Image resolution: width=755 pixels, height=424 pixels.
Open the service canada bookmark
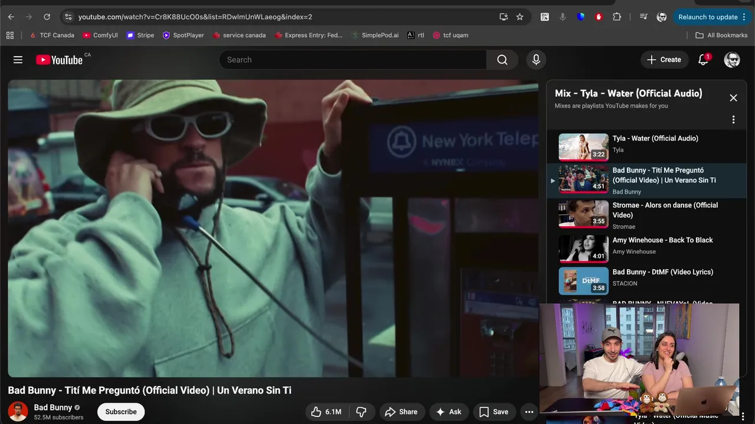click(x=239, y=35)
